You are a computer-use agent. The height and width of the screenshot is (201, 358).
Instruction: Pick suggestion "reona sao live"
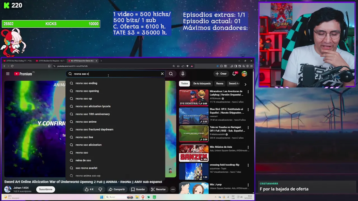tap(115, 137)
